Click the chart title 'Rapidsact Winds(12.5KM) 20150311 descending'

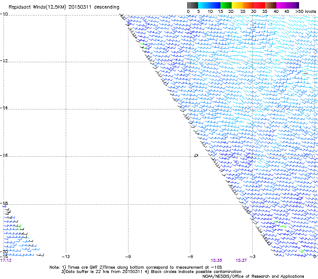point(64,7)
